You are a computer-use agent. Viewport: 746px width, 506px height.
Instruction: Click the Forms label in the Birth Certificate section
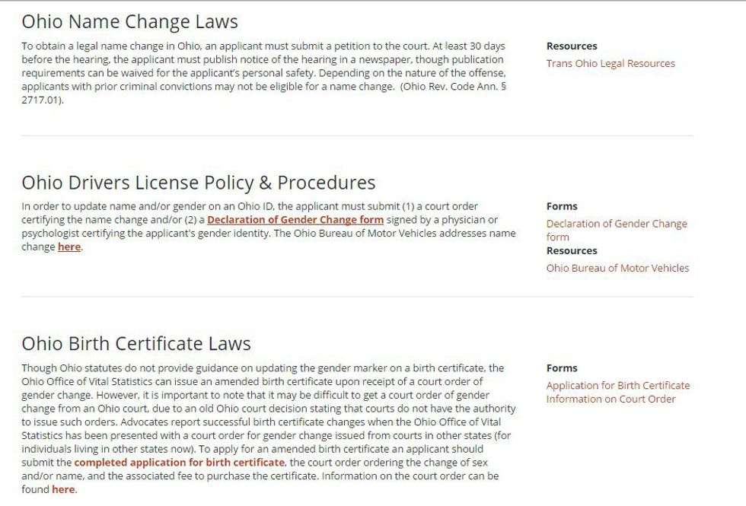tap(562, 368)
